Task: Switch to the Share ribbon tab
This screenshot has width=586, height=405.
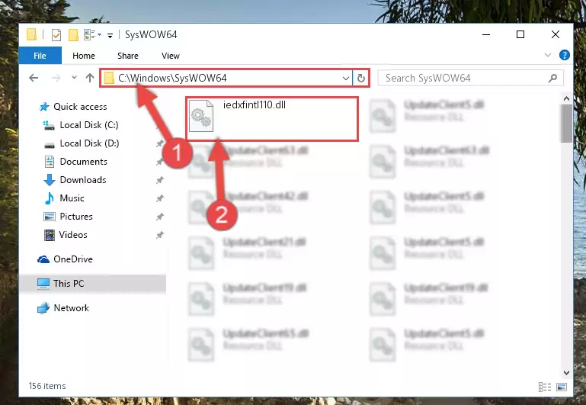Action: coord(128,56)
